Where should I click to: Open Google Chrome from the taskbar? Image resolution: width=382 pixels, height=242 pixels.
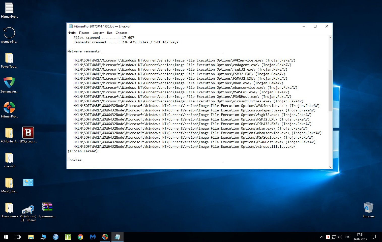click(x=80, y=237)
